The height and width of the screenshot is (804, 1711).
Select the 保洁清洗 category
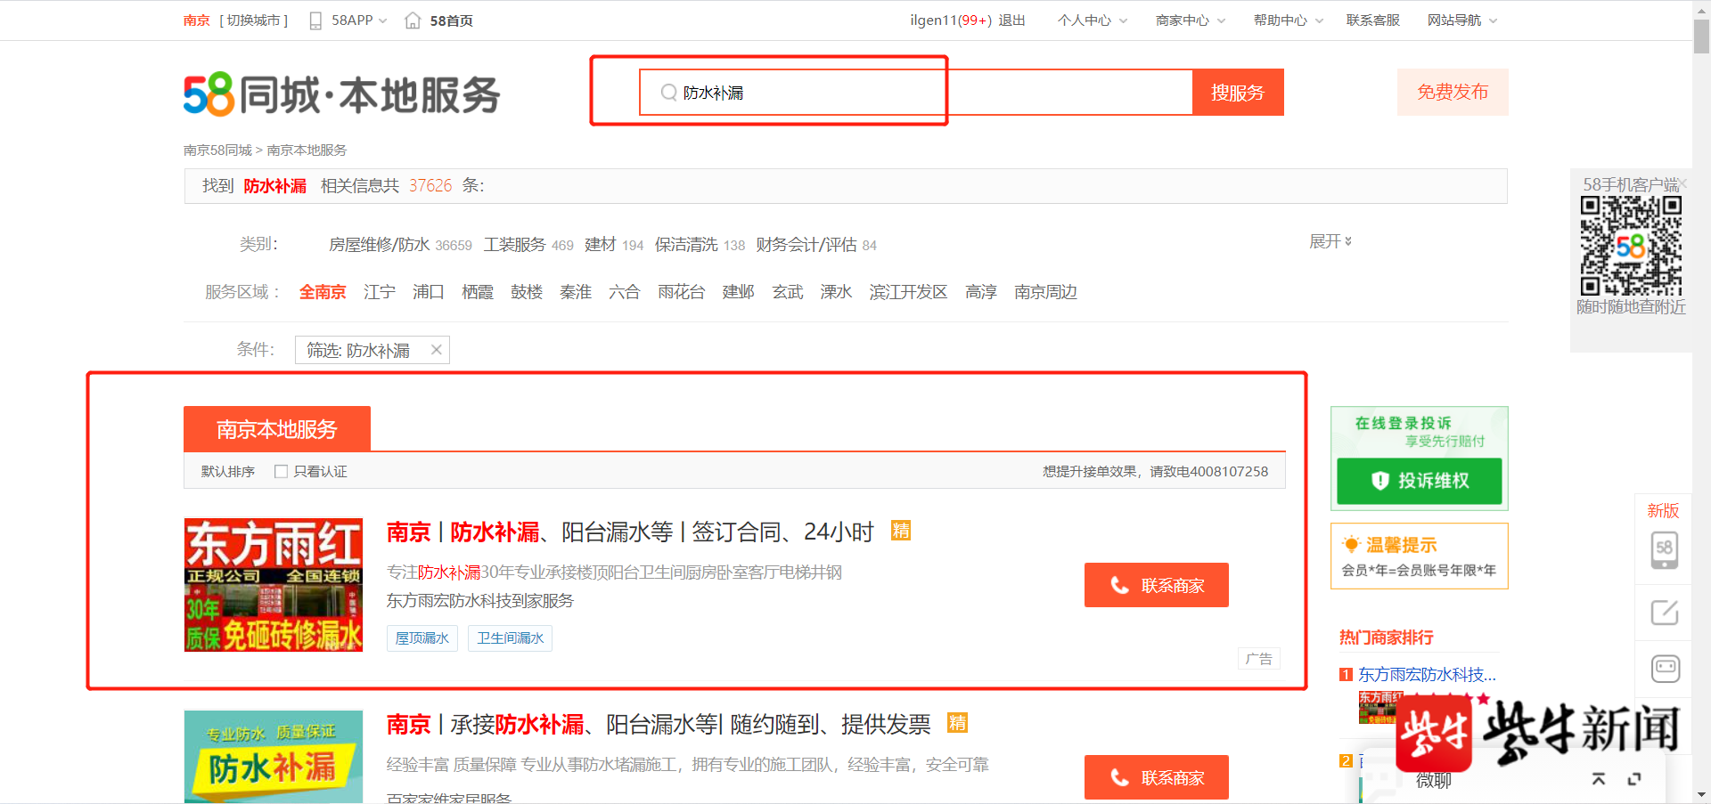(x=686, y=245)
